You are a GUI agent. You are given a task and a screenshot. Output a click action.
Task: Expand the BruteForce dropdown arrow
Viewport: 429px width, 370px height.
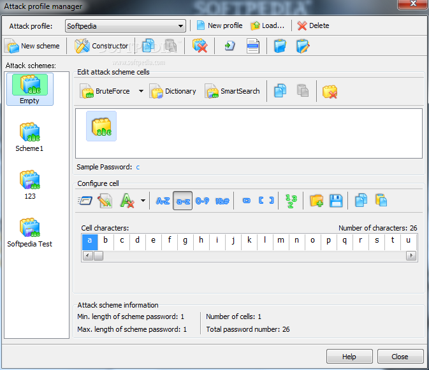point(141,91)
